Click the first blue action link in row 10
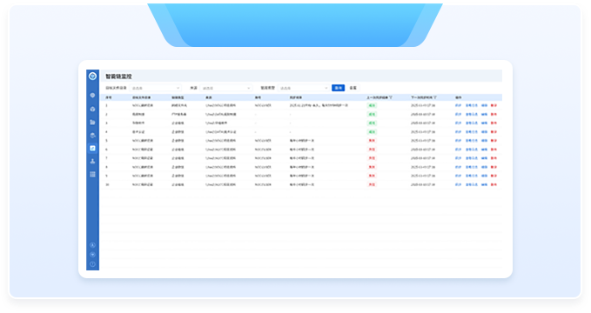The height and width of the screenshot is (313, 591). tap(458, 184)
